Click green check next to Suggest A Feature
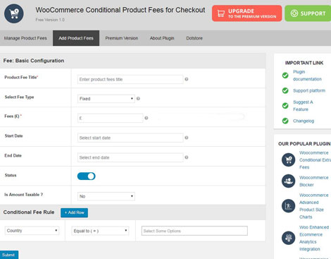This screenshot has width=331, height=259. (x=285, y=106)
